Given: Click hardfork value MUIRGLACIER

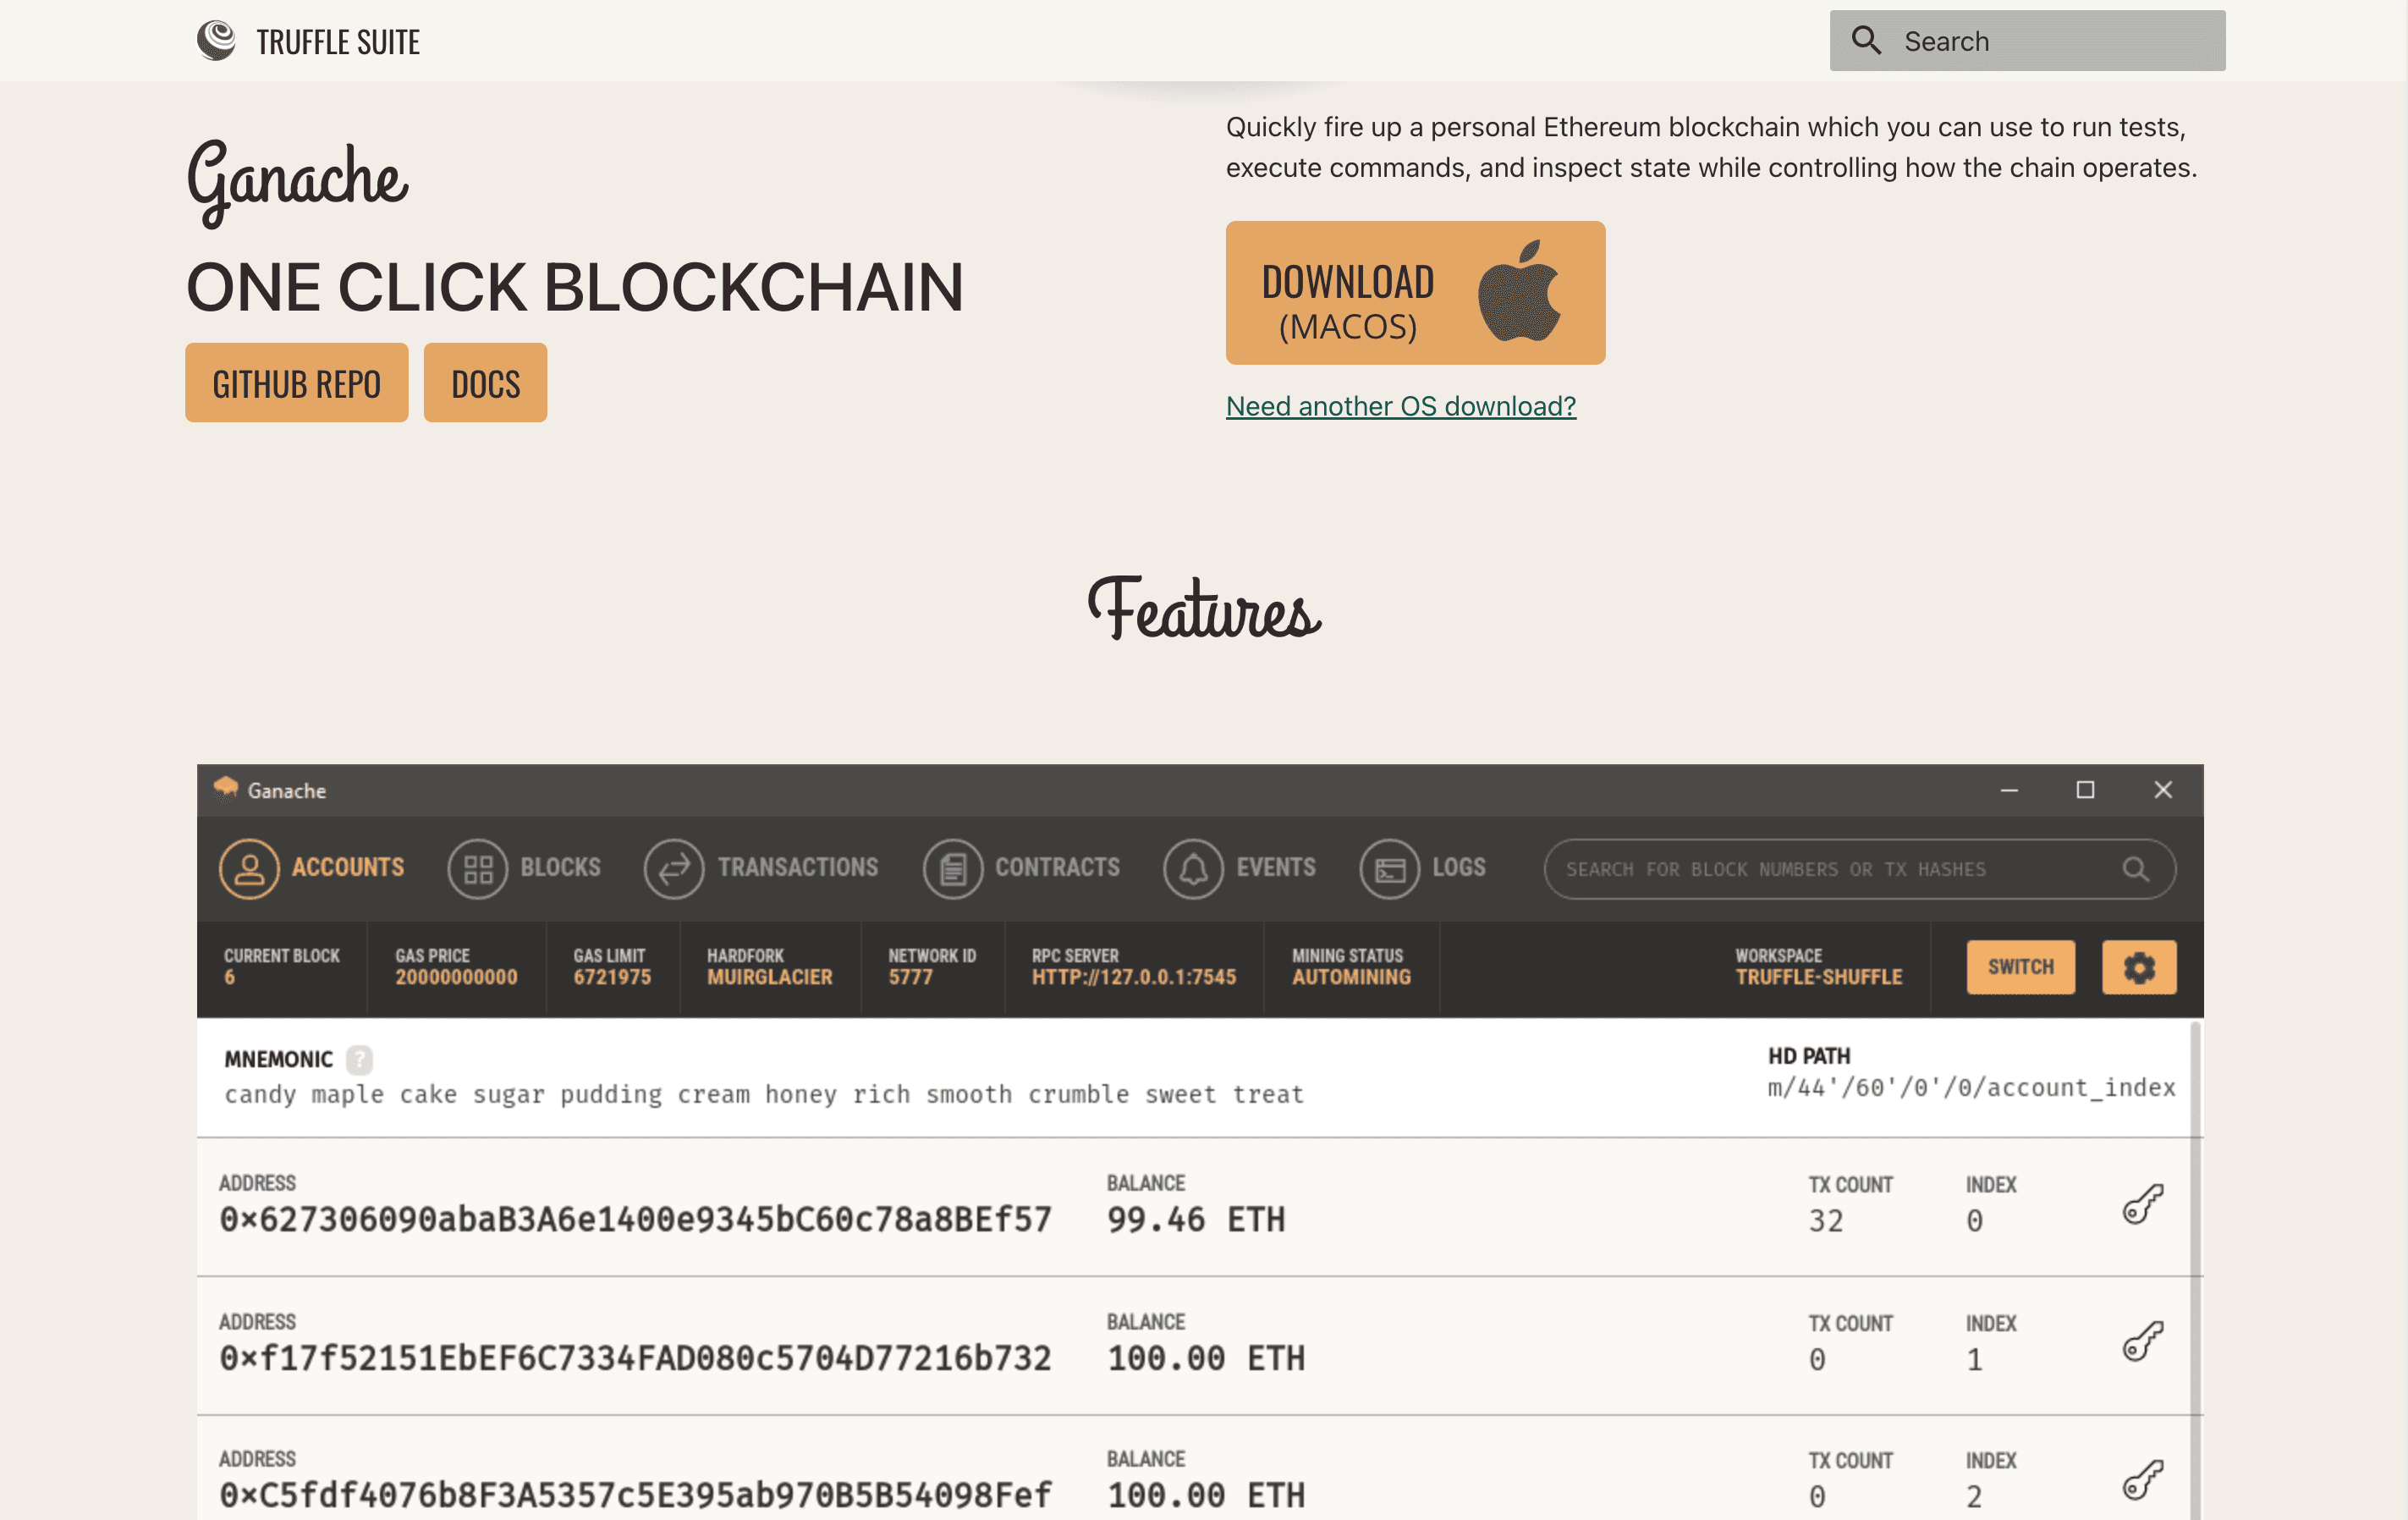Looking at the screenshot, I should tap(769, 977).
